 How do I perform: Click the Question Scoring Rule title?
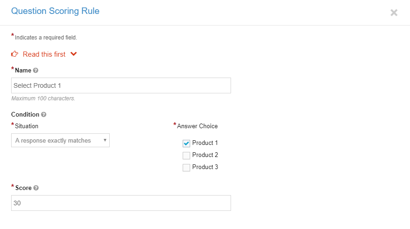pyautogui.click(x=55, y=11)
